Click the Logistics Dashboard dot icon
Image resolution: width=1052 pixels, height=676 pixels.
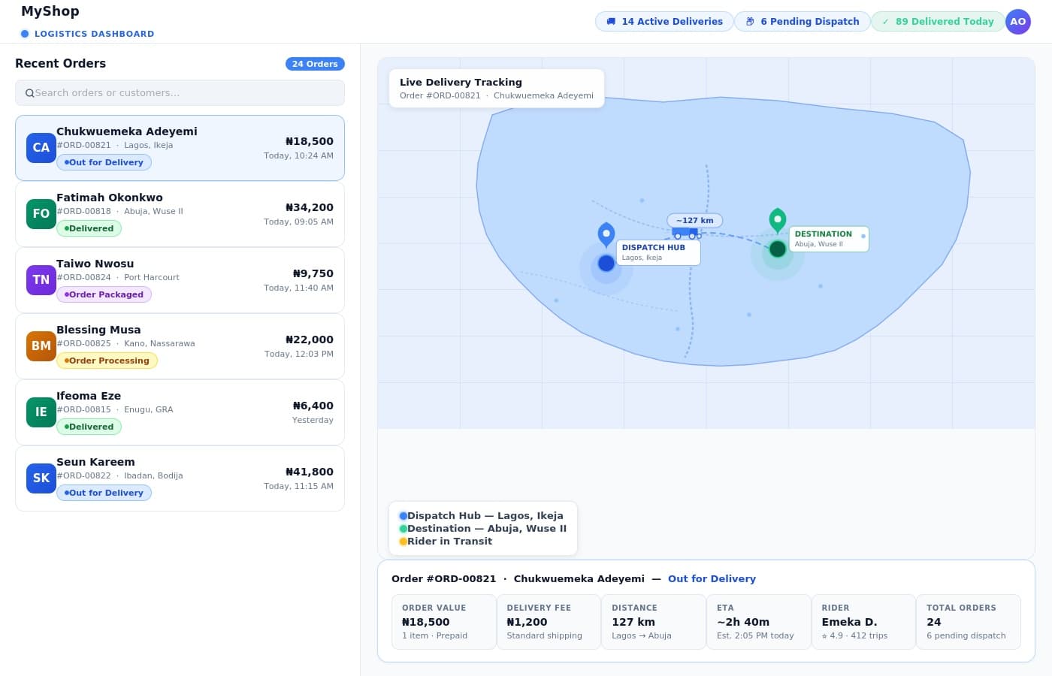point(25,33)
